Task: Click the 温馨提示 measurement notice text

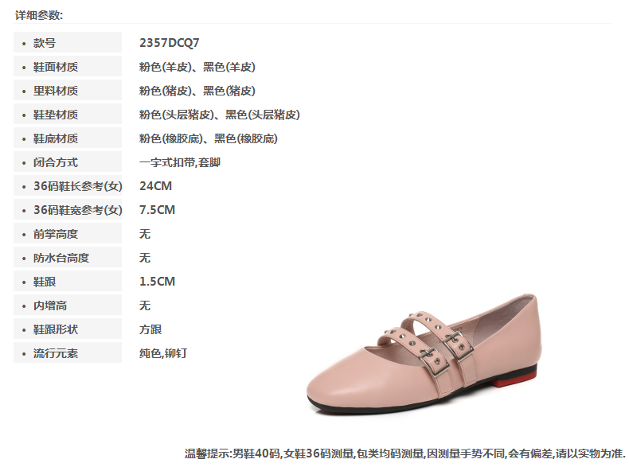Action: point(404,453)
